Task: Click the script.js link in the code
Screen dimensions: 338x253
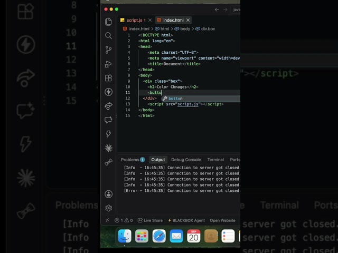Action: [x=188, y=104]
